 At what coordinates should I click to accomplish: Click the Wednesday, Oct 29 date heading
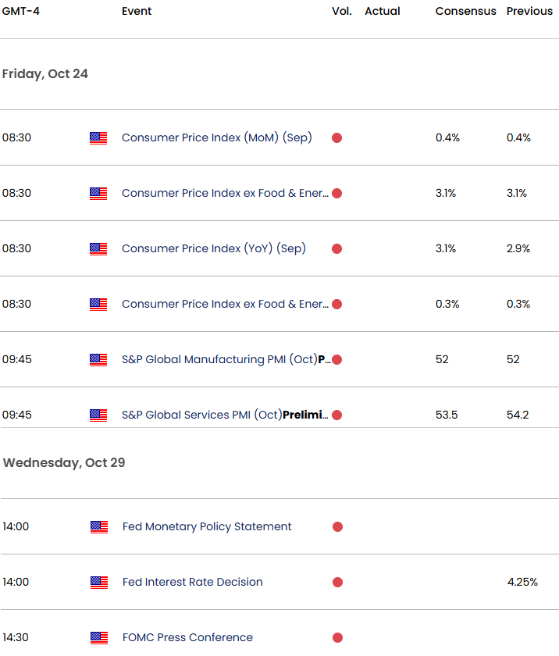pos(64,463)
